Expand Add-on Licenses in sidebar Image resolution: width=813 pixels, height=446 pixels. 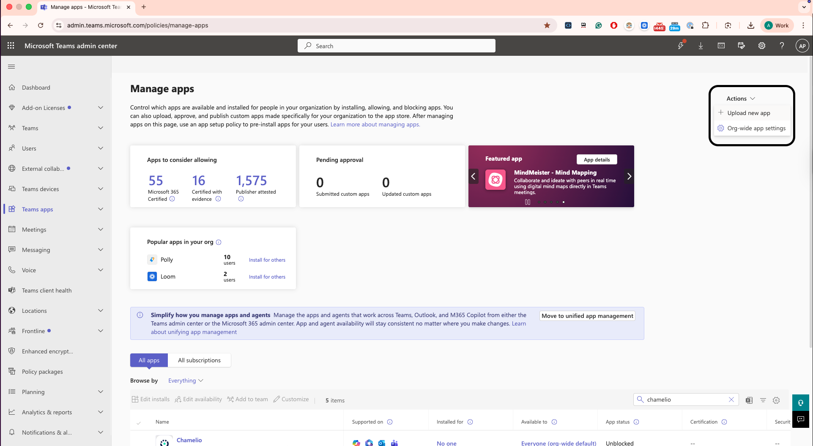[101, 108]
